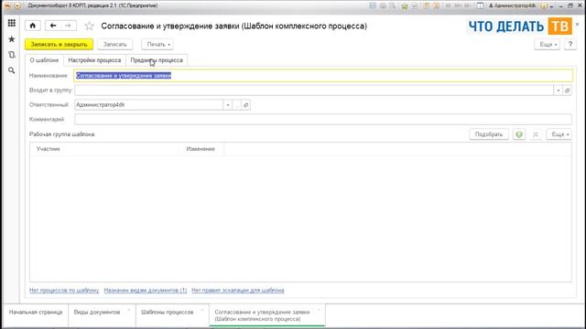Go to the home page icon
586x329 pixels.
point(33,26)
